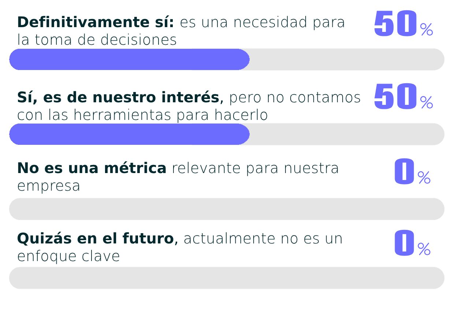Click the large 0 beside "No es una métrica"
Screen dimensions: 455x312
pos(404,171)
